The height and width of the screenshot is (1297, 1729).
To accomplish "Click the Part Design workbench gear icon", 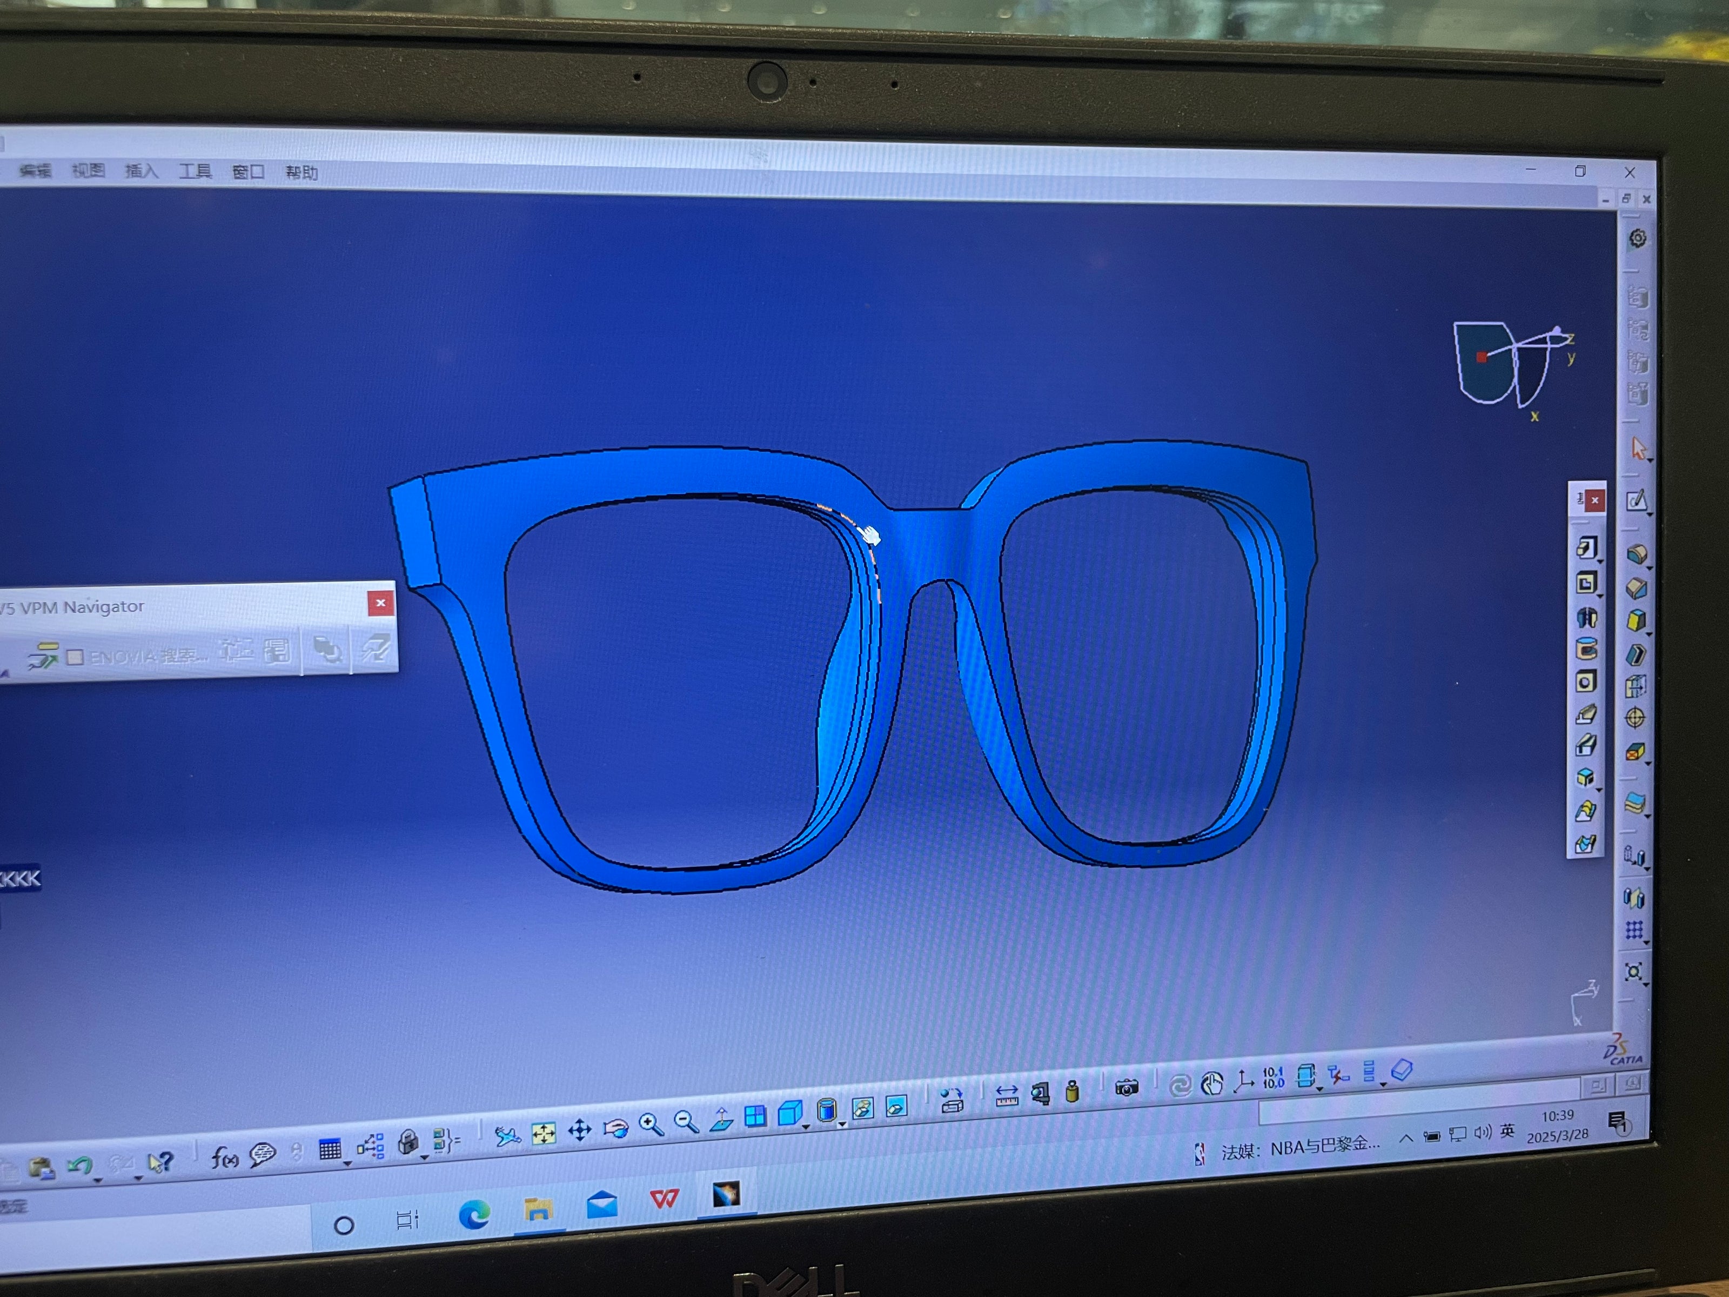I will (x=1638, y=238).
